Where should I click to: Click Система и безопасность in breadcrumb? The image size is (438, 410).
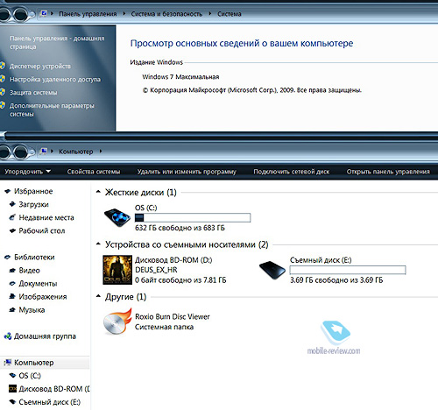tap(166, 14)
